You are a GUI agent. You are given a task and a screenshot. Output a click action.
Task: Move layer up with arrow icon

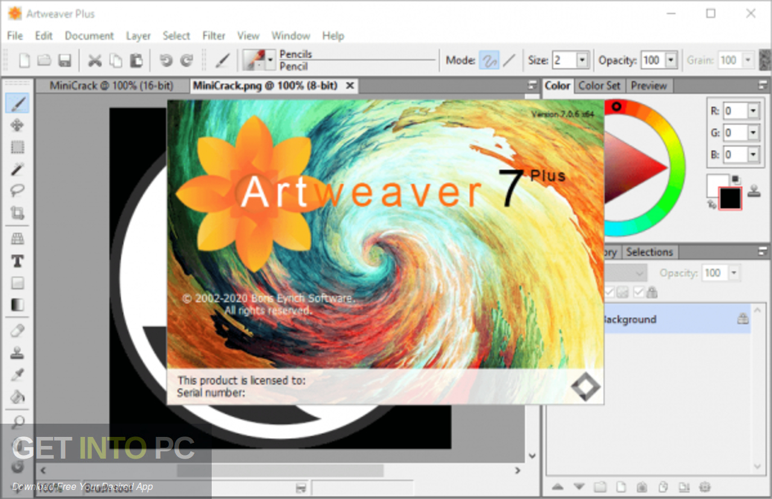557,486
